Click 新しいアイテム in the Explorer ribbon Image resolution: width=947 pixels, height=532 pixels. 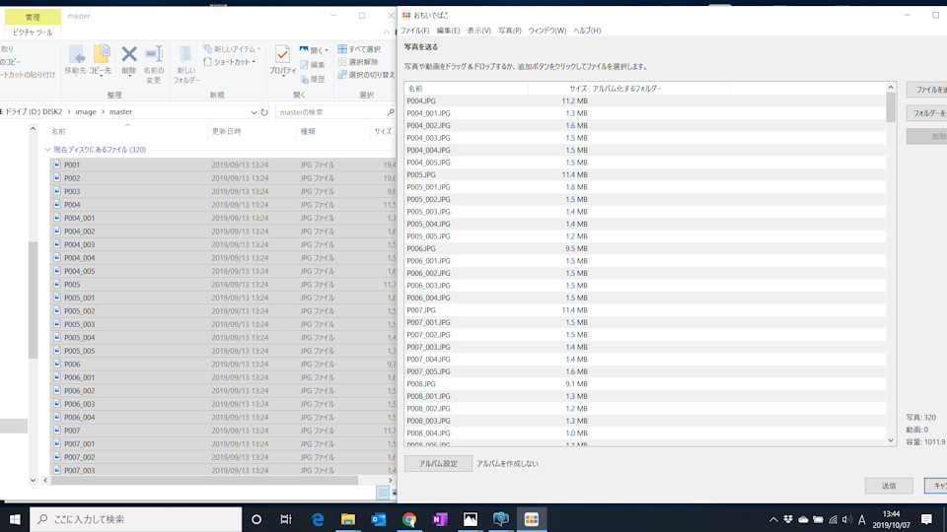[x=232, y=49]
